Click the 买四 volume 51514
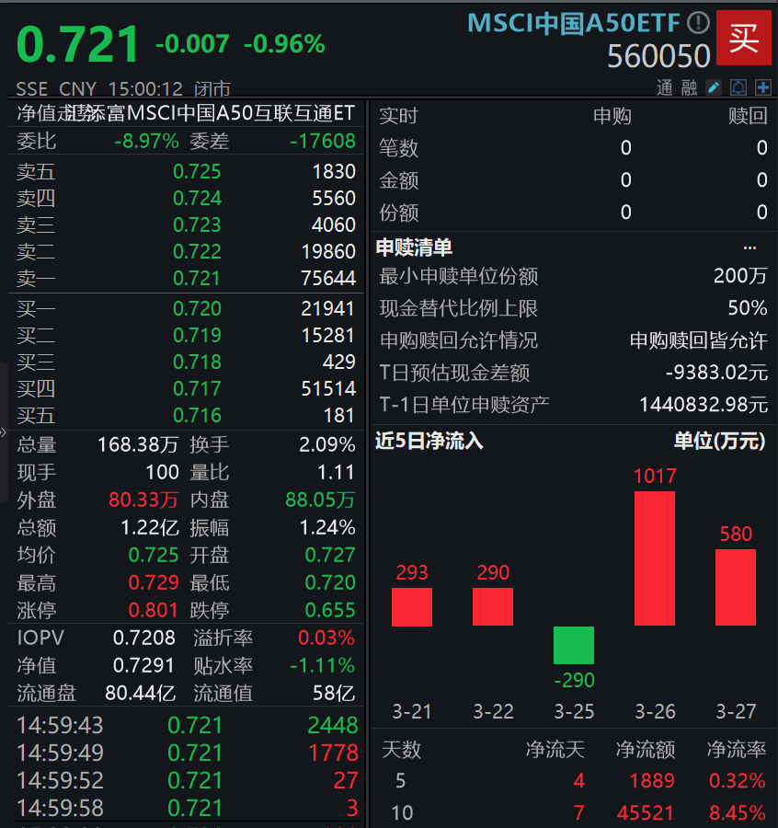 click(x=328, y=388)
